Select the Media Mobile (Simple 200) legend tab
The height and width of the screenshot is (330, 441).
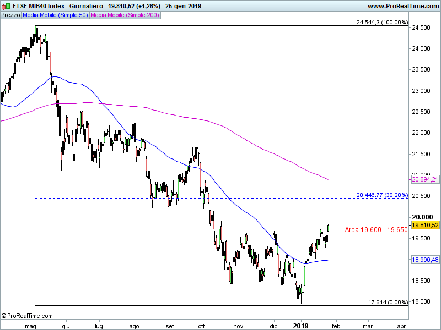125,15
